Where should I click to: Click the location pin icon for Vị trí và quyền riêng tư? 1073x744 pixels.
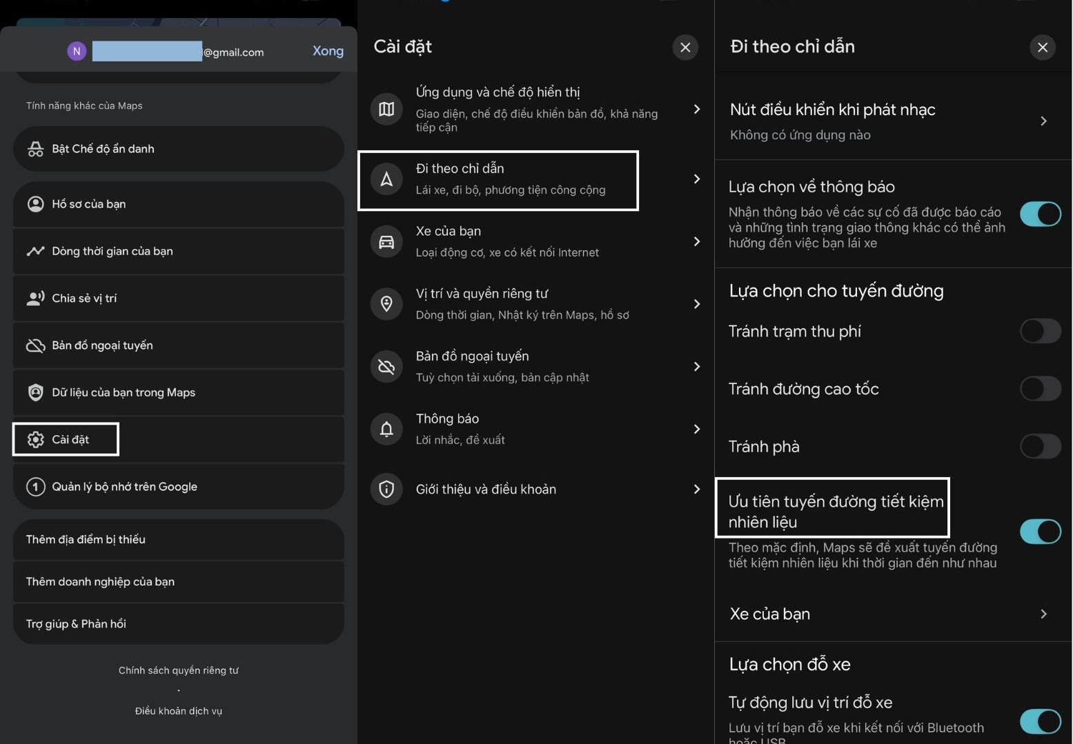386,304
